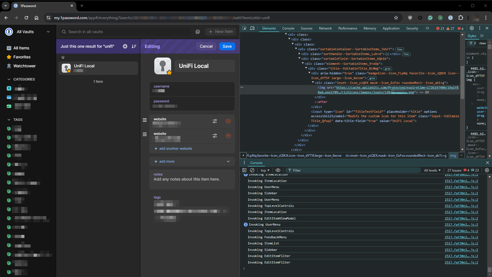Image resolution: width=492 pixels, height=277 pixels.
Task: Expand the All Vaults dropdown
Action: [x=48, y=31]
